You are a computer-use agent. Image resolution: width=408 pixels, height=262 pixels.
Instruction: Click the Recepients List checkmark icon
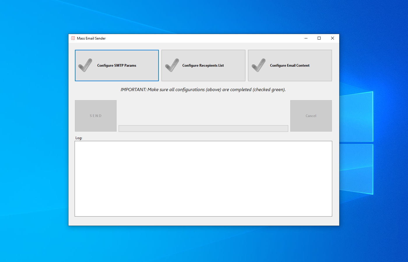[x=172, y=65]
